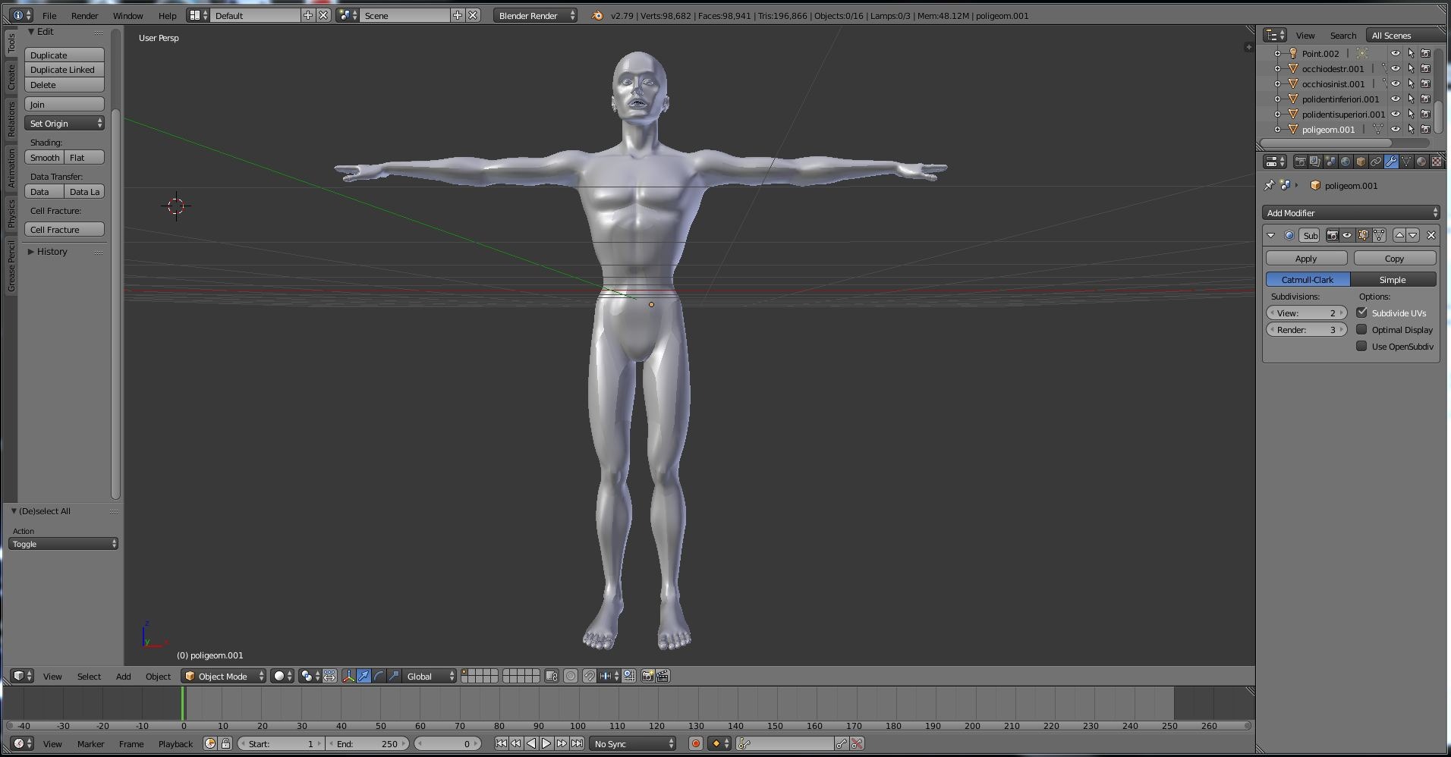This screenshot has width=1451, height=757.
Task: Open the Add Modifier dropdown
Action: tap(1351, 213)
